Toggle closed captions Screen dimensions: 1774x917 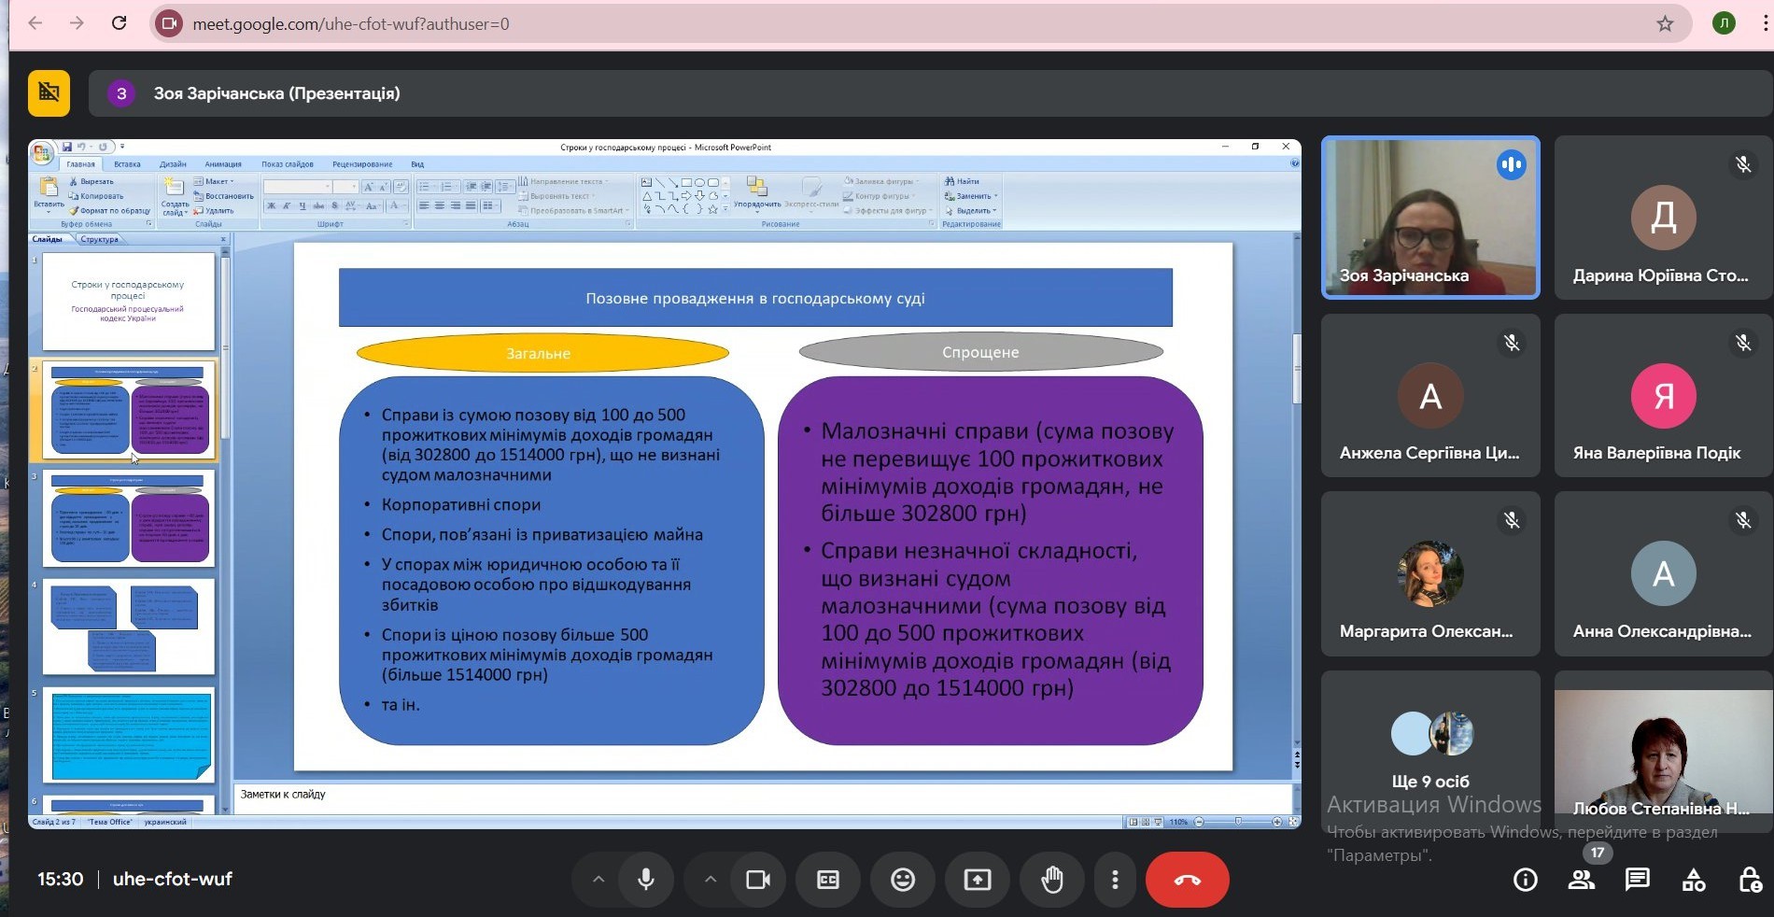click(x=828, y=880)
